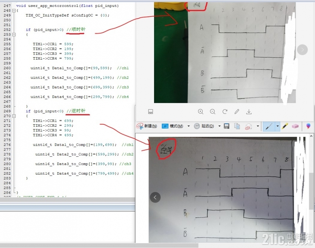Screen dimensions: 315x248
Task: Click the Data2_to_Comp[]={599,299} line
Action: (84, 154)
